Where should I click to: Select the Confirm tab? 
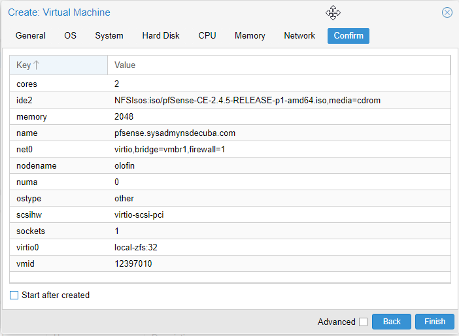click(348, 36)
